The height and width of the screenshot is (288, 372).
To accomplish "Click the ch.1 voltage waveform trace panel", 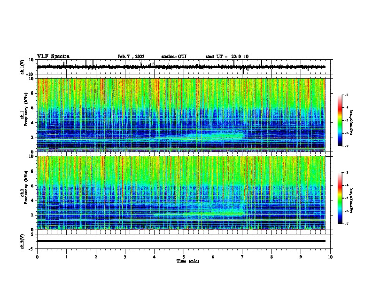I will point(185,67).
